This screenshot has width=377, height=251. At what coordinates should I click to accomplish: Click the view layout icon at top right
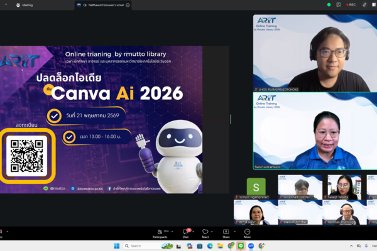(x=374, y=5)
